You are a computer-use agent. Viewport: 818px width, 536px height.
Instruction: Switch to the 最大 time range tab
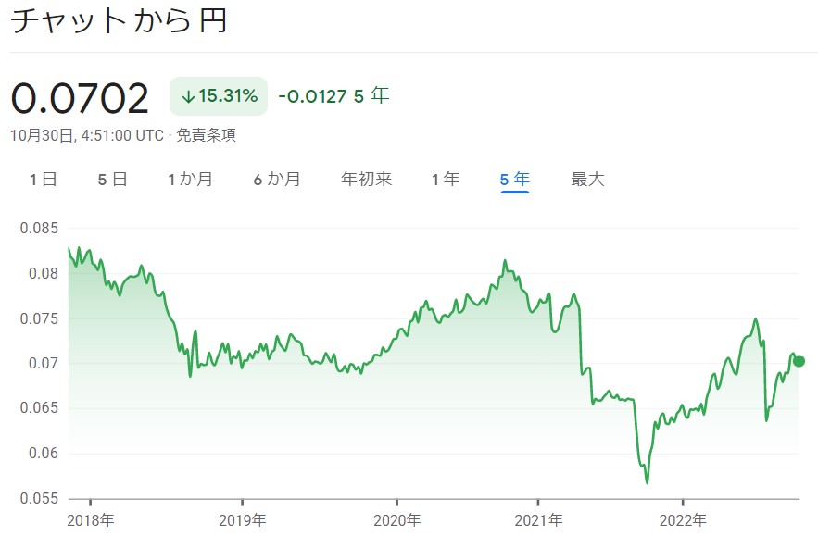coord(588,179)
